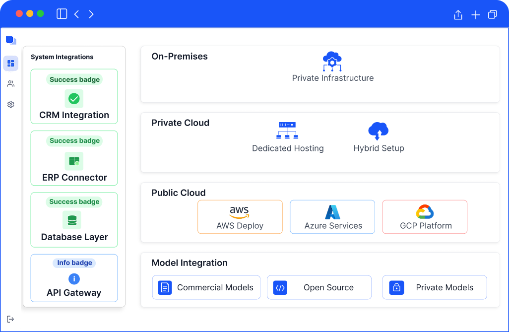509x332 pixels.
Task: Open the dashboard grid icon
Action: pyautogui.click(x=11, y=63)
